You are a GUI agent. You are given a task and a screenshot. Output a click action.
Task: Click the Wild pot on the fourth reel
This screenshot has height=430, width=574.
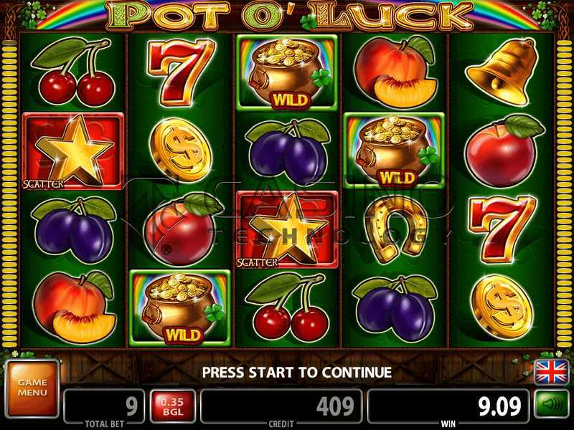pos(394,150)
